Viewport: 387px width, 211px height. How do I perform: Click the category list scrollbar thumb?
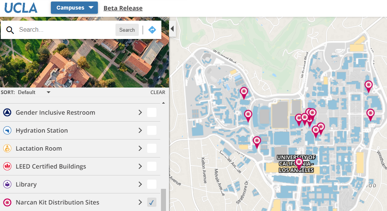pos(164,199)
